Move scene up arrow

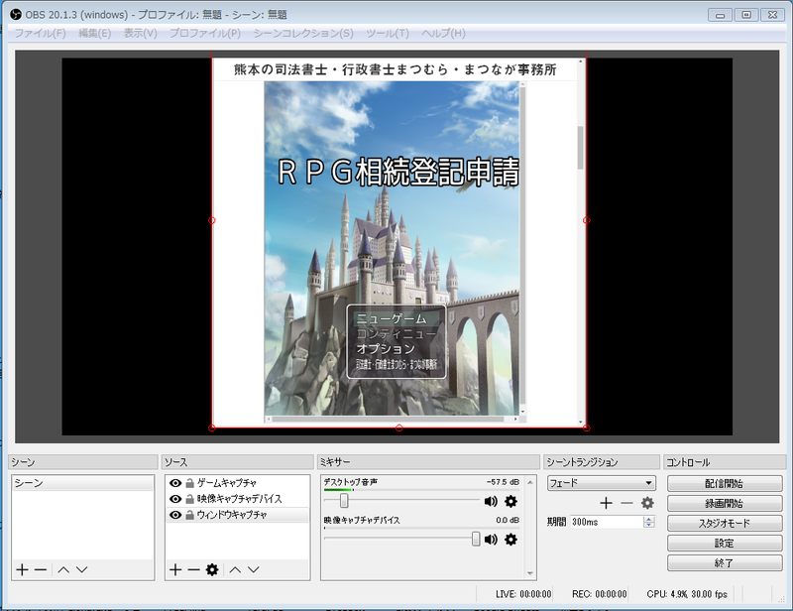click(x=63, y=569)
